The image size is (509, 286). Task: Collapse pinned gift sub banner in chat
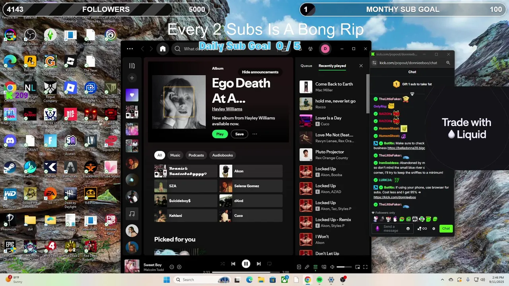(x=412, y=94)
